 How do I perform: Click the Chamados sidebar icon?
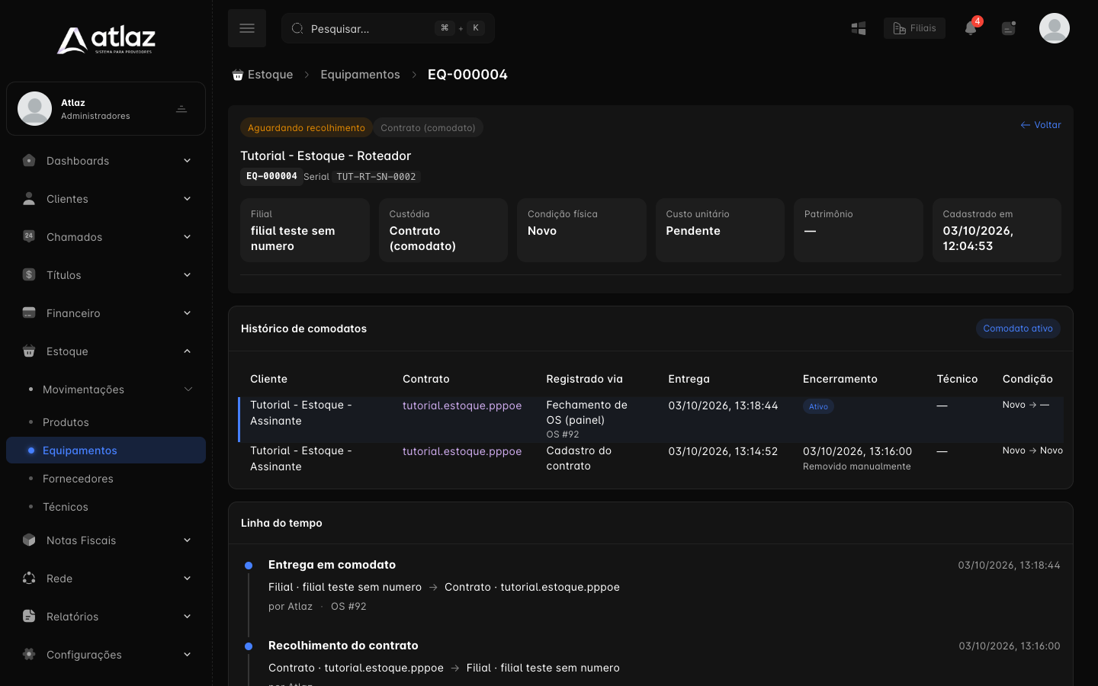click(29, 236)
